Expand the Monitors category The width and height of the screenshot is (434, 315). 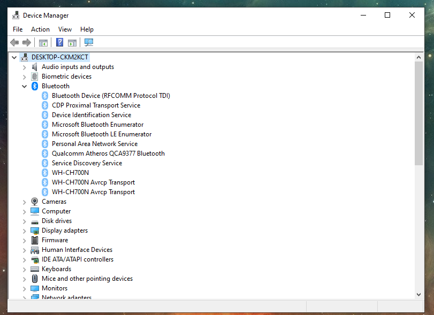pos(25,289)
